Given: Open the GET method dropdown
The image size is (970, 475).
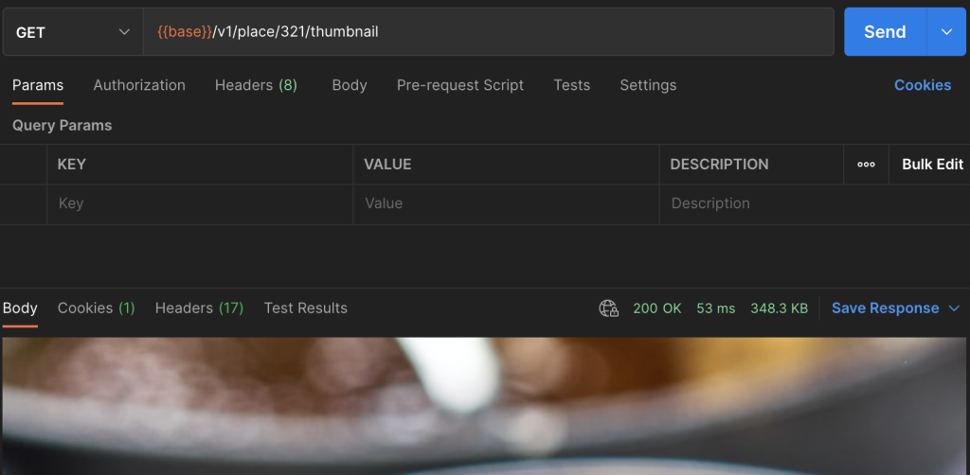Looking at the screenshot, I should click(73, 32).
